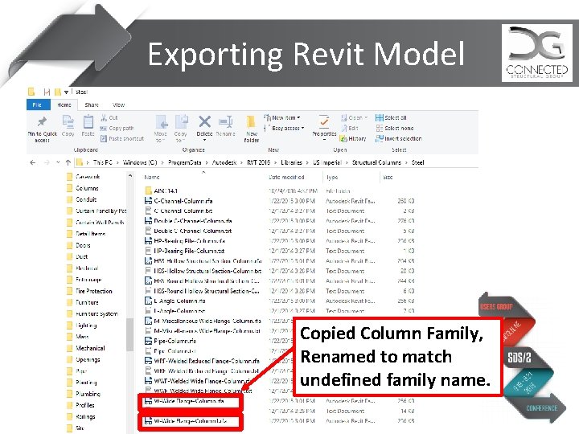Select the Furniture System folder
Viewport: 579px width, 434px height.
click(x=92, y=313)
